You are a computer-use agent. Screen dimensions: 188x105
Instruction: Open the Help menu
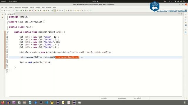point(54,7)
